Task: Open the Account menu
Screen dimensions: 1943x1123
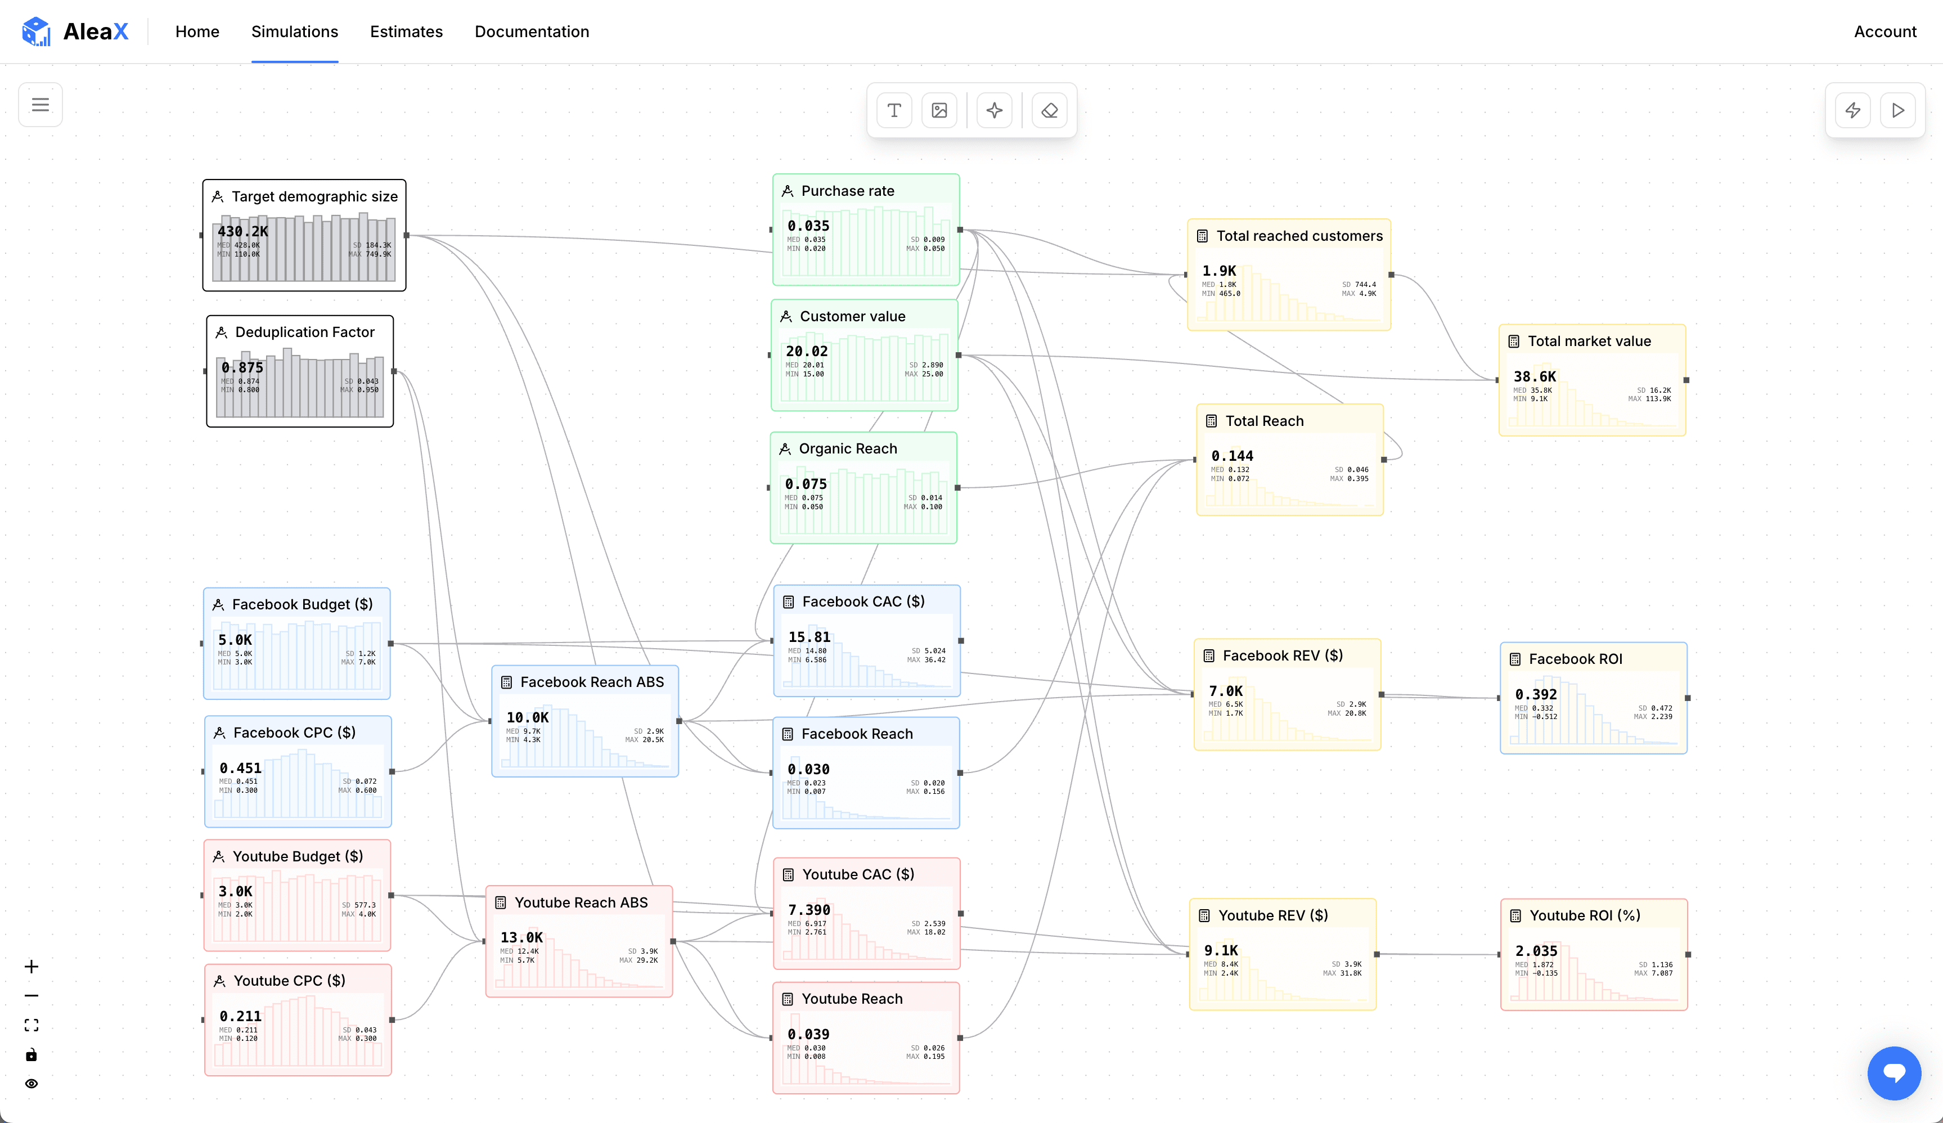Action: tap(1884, 32)
